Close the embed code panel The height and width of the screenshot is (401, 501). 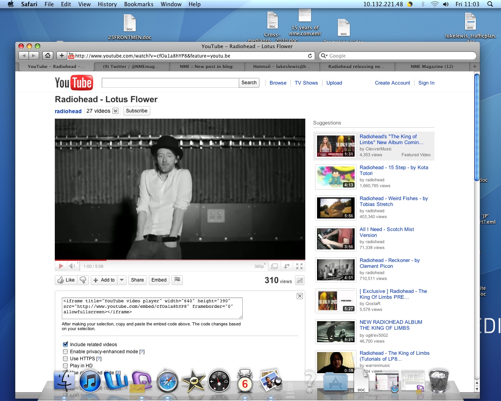click(299, 296)
